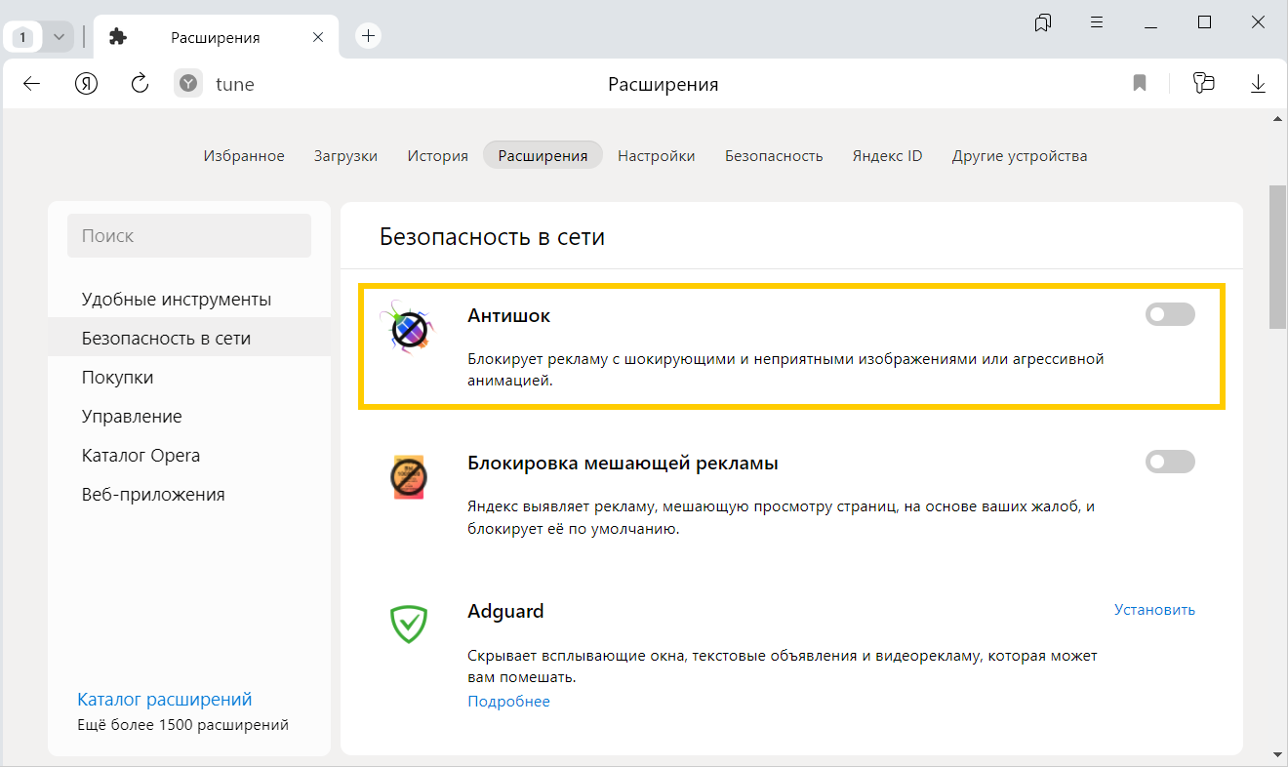Bookmark this page using bookmark icon

pos(1139,84)
